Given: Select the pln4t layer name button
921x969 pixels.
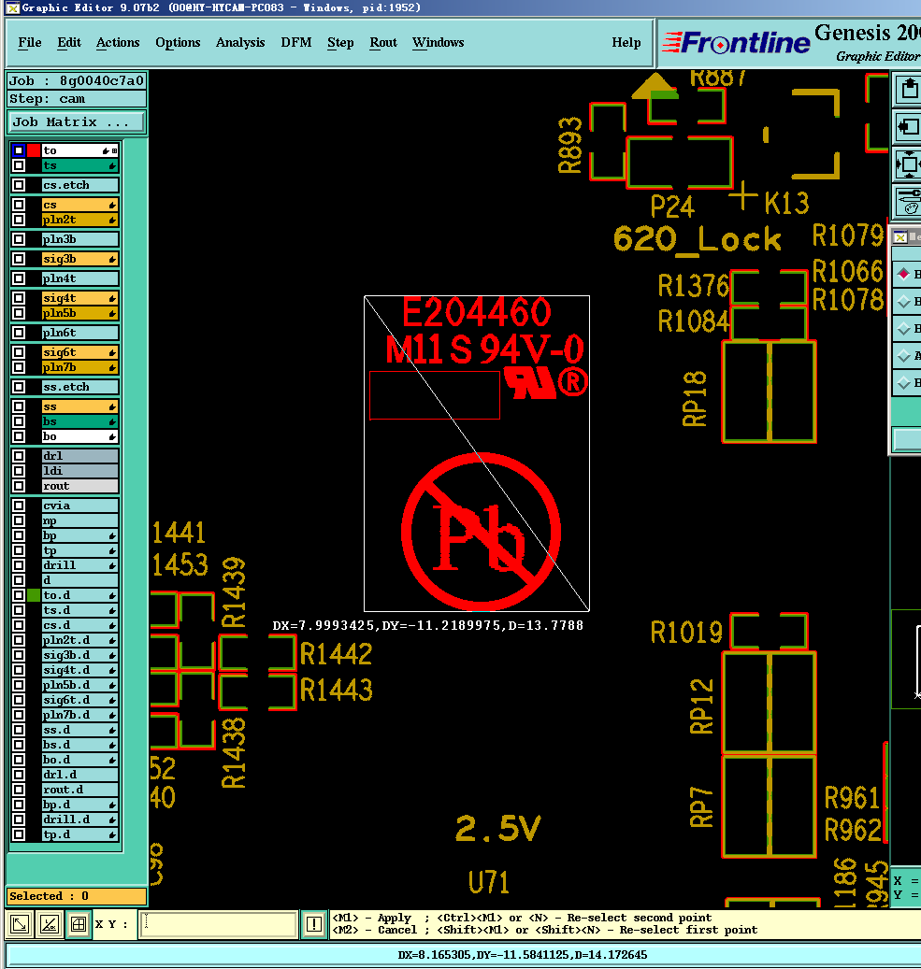Looking at the screenshot, I should 79,278.
